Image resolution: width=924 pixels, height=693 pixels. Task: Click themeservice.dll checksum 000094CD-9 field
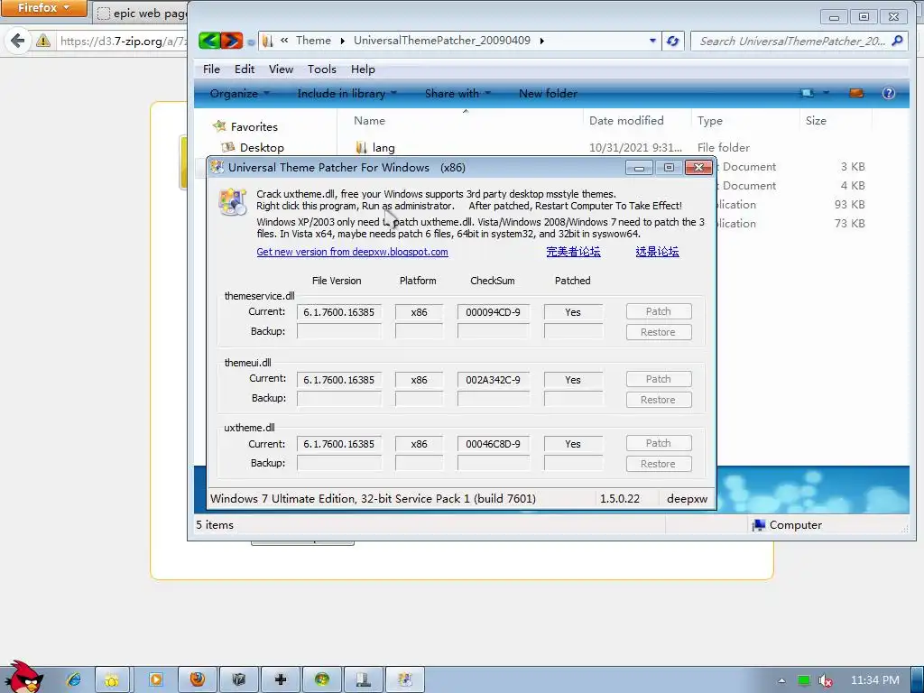pyautogui.click(x=493, y=312)
